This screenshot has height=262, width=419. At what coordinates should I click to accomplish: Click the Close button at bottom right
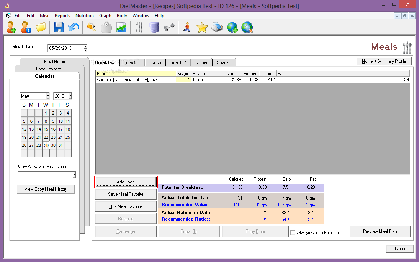point(400,248)
